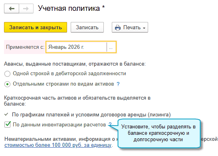This screenshot has width=218, height=156.
Task: Click heading Краткосрочная часть активов и обязательств
Action: pos(77,101)
